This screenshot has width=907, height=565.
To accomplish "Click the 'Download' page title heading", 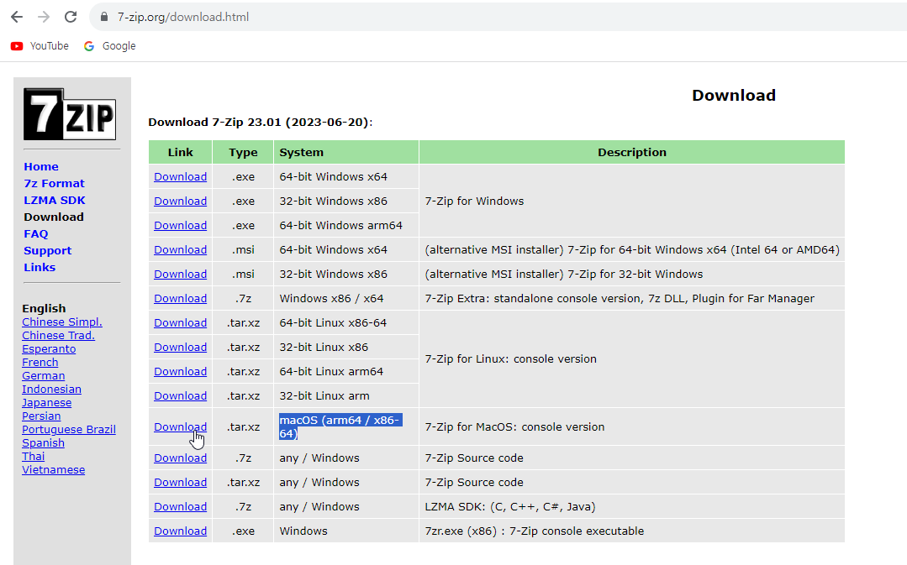I will pyautogui.click(x=734, y=96).
